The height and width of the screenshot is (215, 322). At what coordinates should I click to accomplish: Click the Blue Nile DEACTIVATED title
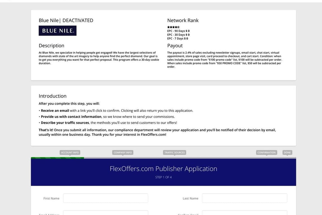point(66,20)
